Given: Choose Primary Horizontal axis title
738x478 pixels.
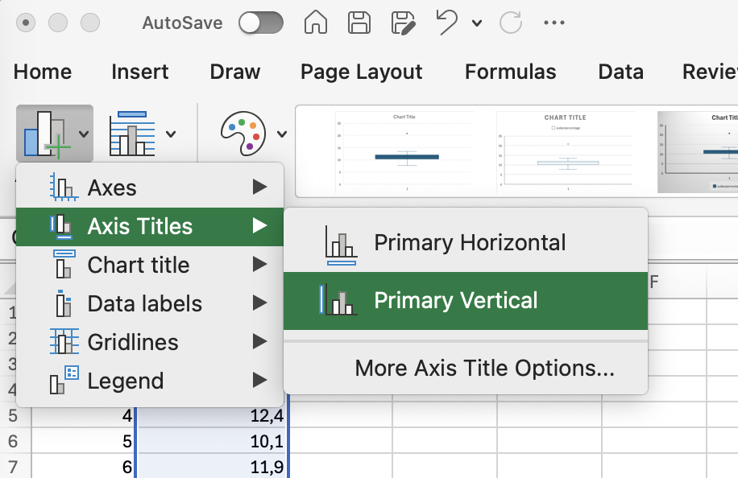Looking at the screenshot, I should click(x=466, y=243).
